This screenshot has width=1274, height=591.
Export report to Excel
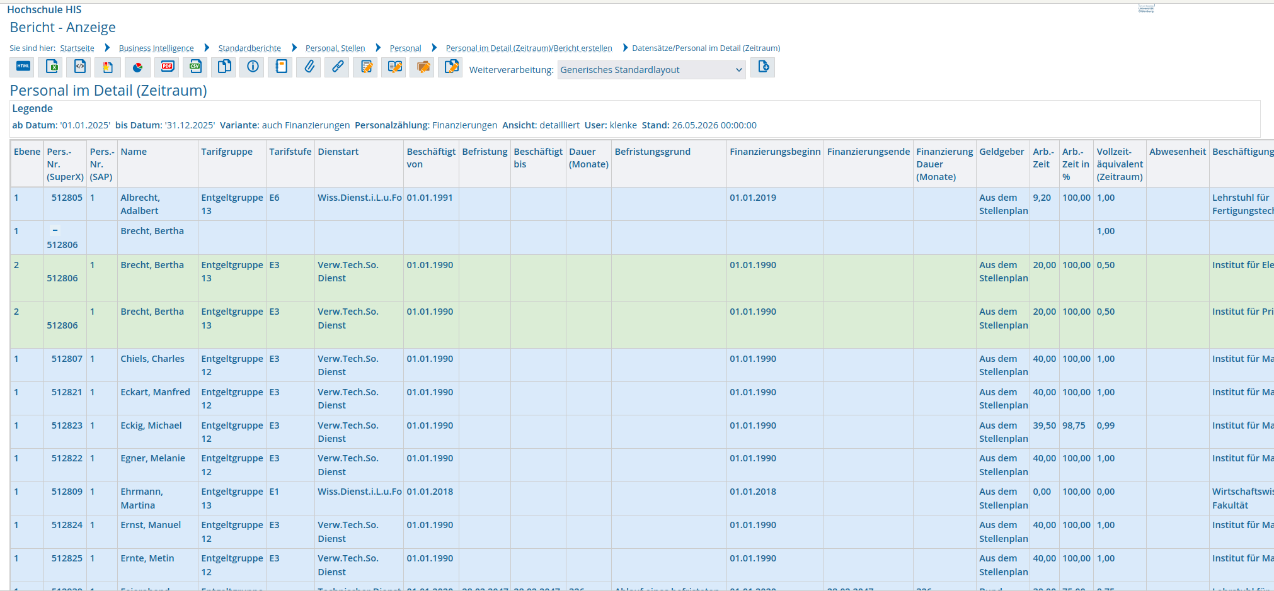coord(52,67)
